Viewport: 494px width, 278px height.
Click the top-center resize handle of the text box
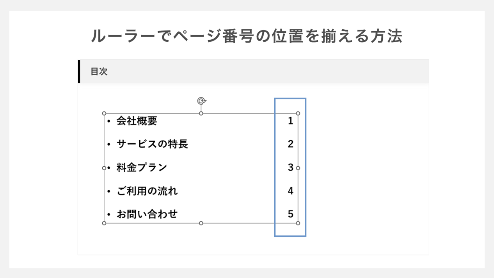(x=201, y=113)
